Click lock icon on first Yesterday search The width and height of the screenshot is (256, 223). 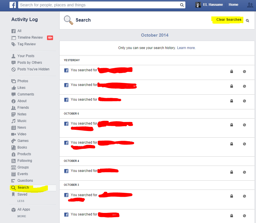[x=231, y=71]
